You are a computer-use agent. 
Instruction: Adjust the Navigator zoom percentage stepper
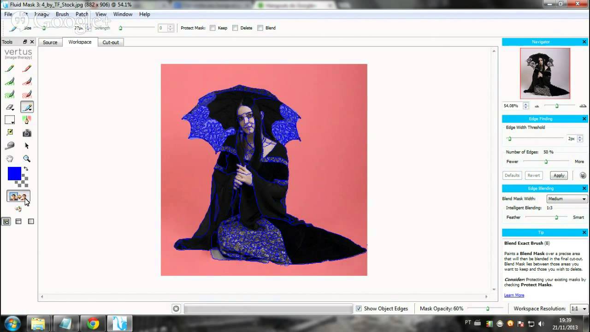point(526,106)
